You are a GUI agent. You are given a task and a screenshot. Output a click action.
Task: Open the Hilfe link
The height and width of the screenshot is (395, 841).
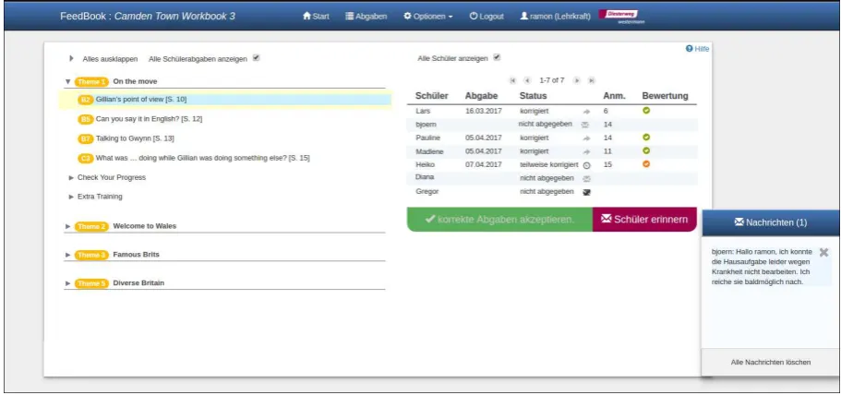[x=697, y=49]
